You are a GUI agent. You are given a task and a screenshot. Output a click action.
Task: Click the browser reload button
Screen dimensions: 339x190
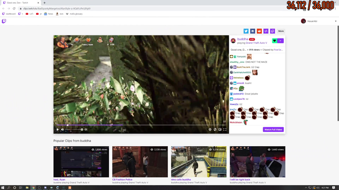click(x=14, y=8)
